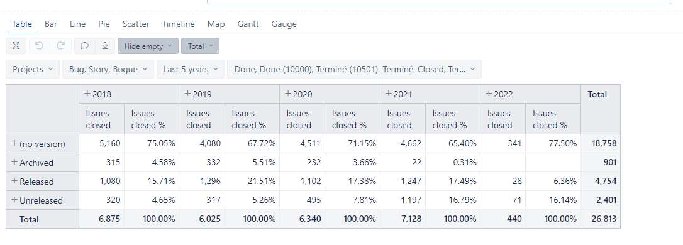Click the export download icon
Screen dimensions: 683x245
[105, 46]
